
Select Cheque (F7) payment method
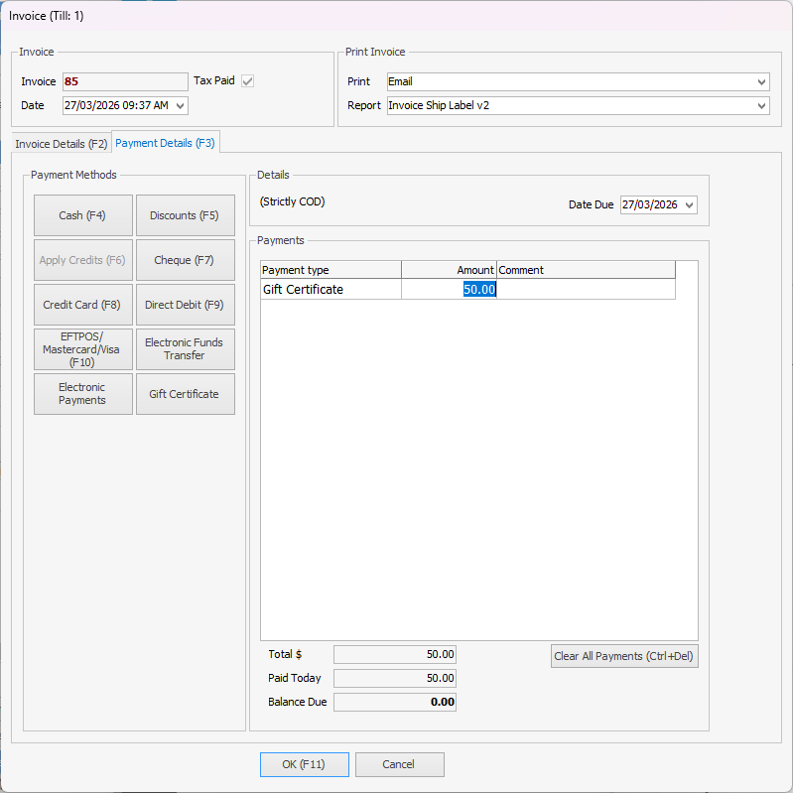tap(185, 260)
